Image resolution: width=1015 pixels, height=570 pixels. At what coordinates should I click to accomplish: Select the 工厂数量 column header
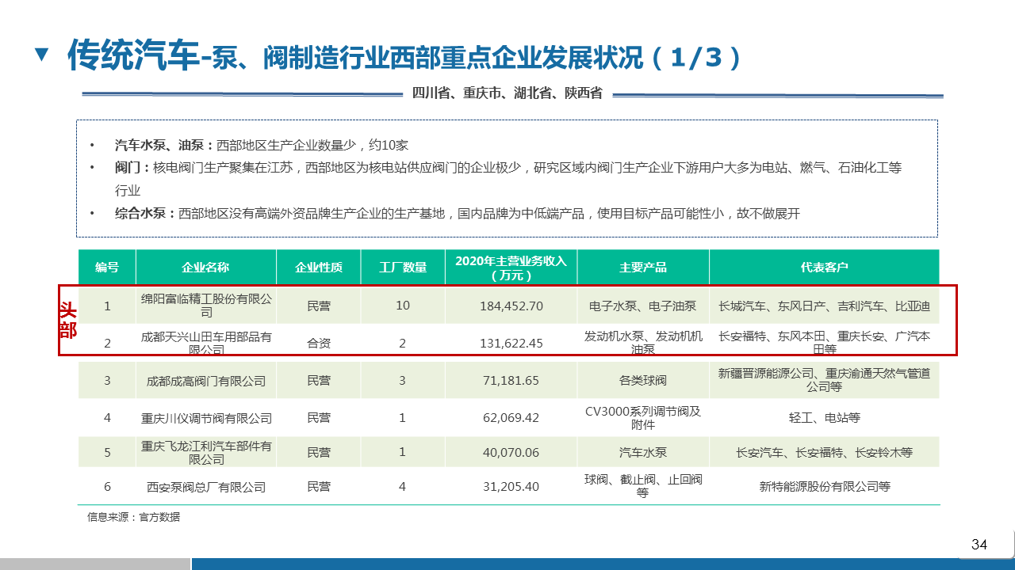click(x=403, y=267)
